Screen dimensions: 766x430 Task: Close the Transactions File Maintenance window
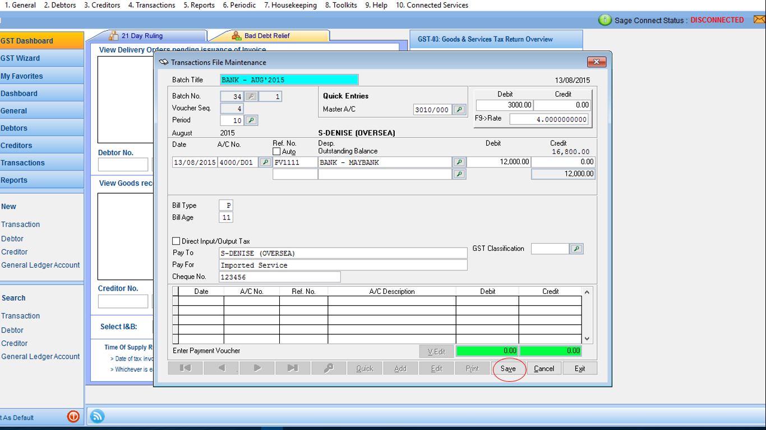(596, 62)
